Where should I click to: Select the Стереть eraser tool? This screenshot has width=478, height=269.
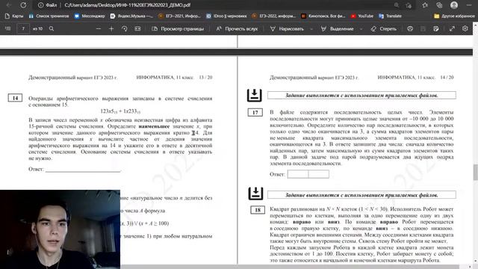[384, 28]
